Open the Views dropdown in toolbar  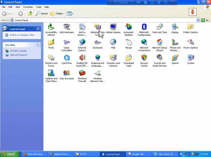coord(70,14)
